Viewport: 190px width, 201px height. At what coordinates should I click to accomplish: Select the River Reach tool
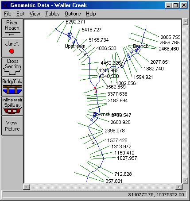coord(12,28)
